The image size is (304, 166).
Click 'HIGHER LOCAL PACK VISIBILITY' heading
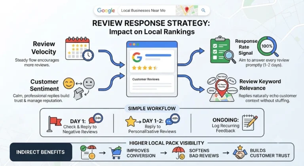point(167,143)
